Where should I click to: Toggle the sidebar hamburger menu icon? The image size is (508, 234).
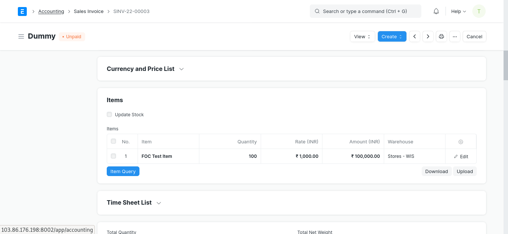coord(21,36)
